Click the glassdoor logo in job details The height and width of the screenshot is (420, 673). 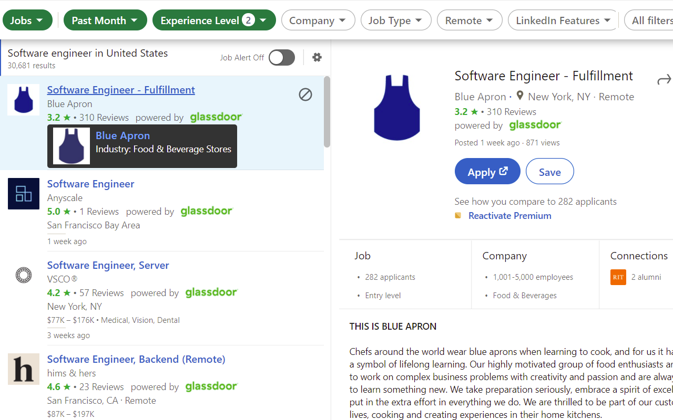535,125
